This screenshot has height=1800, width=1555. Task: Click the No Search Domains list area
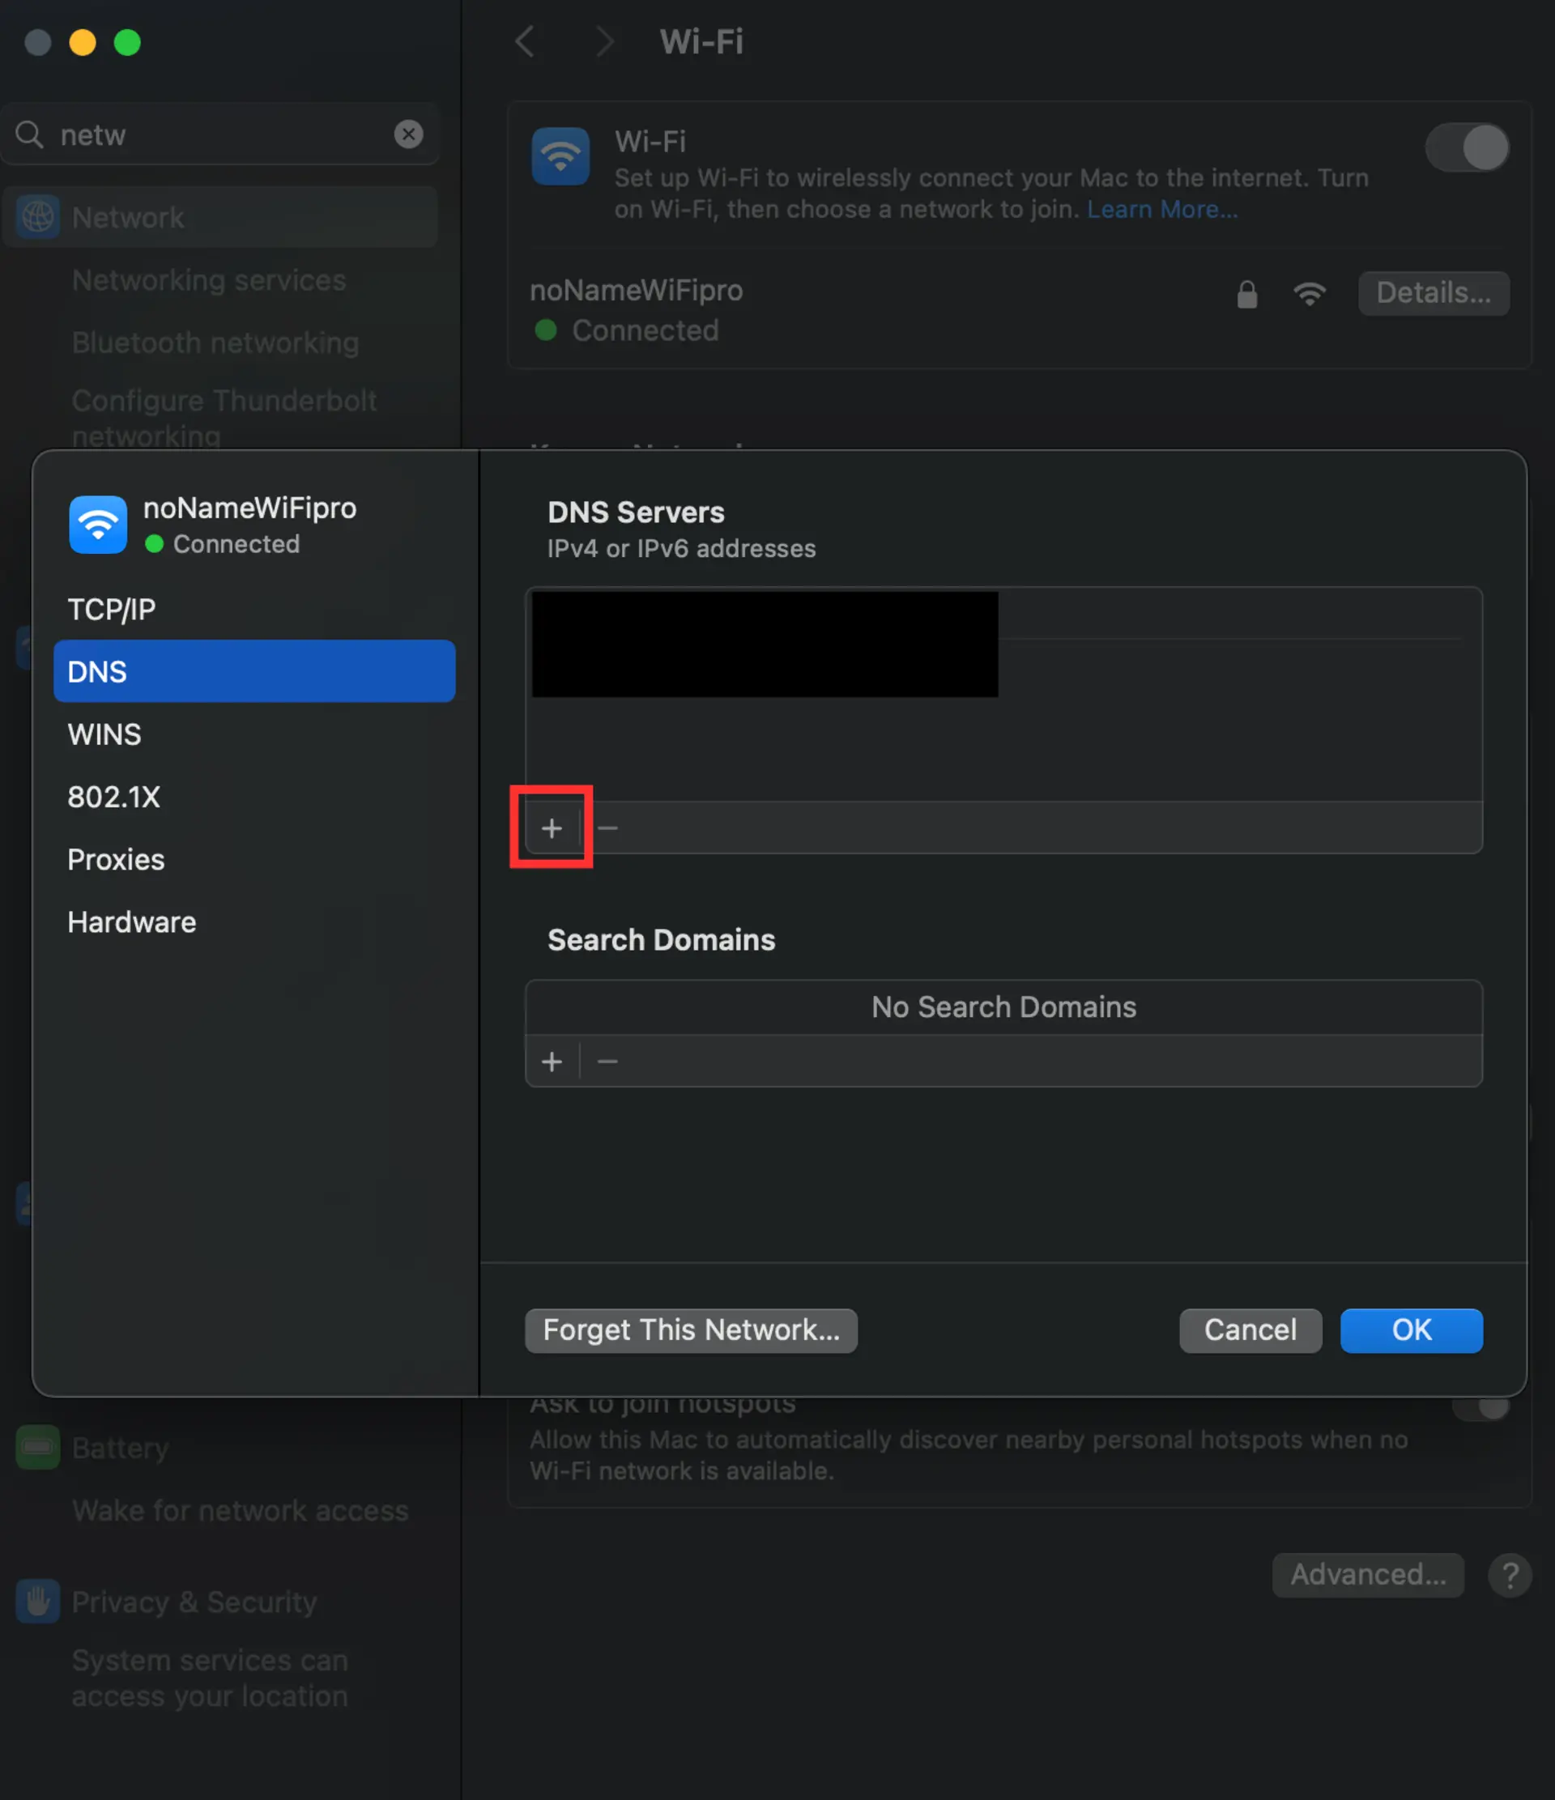[x=1003, y=1006]
